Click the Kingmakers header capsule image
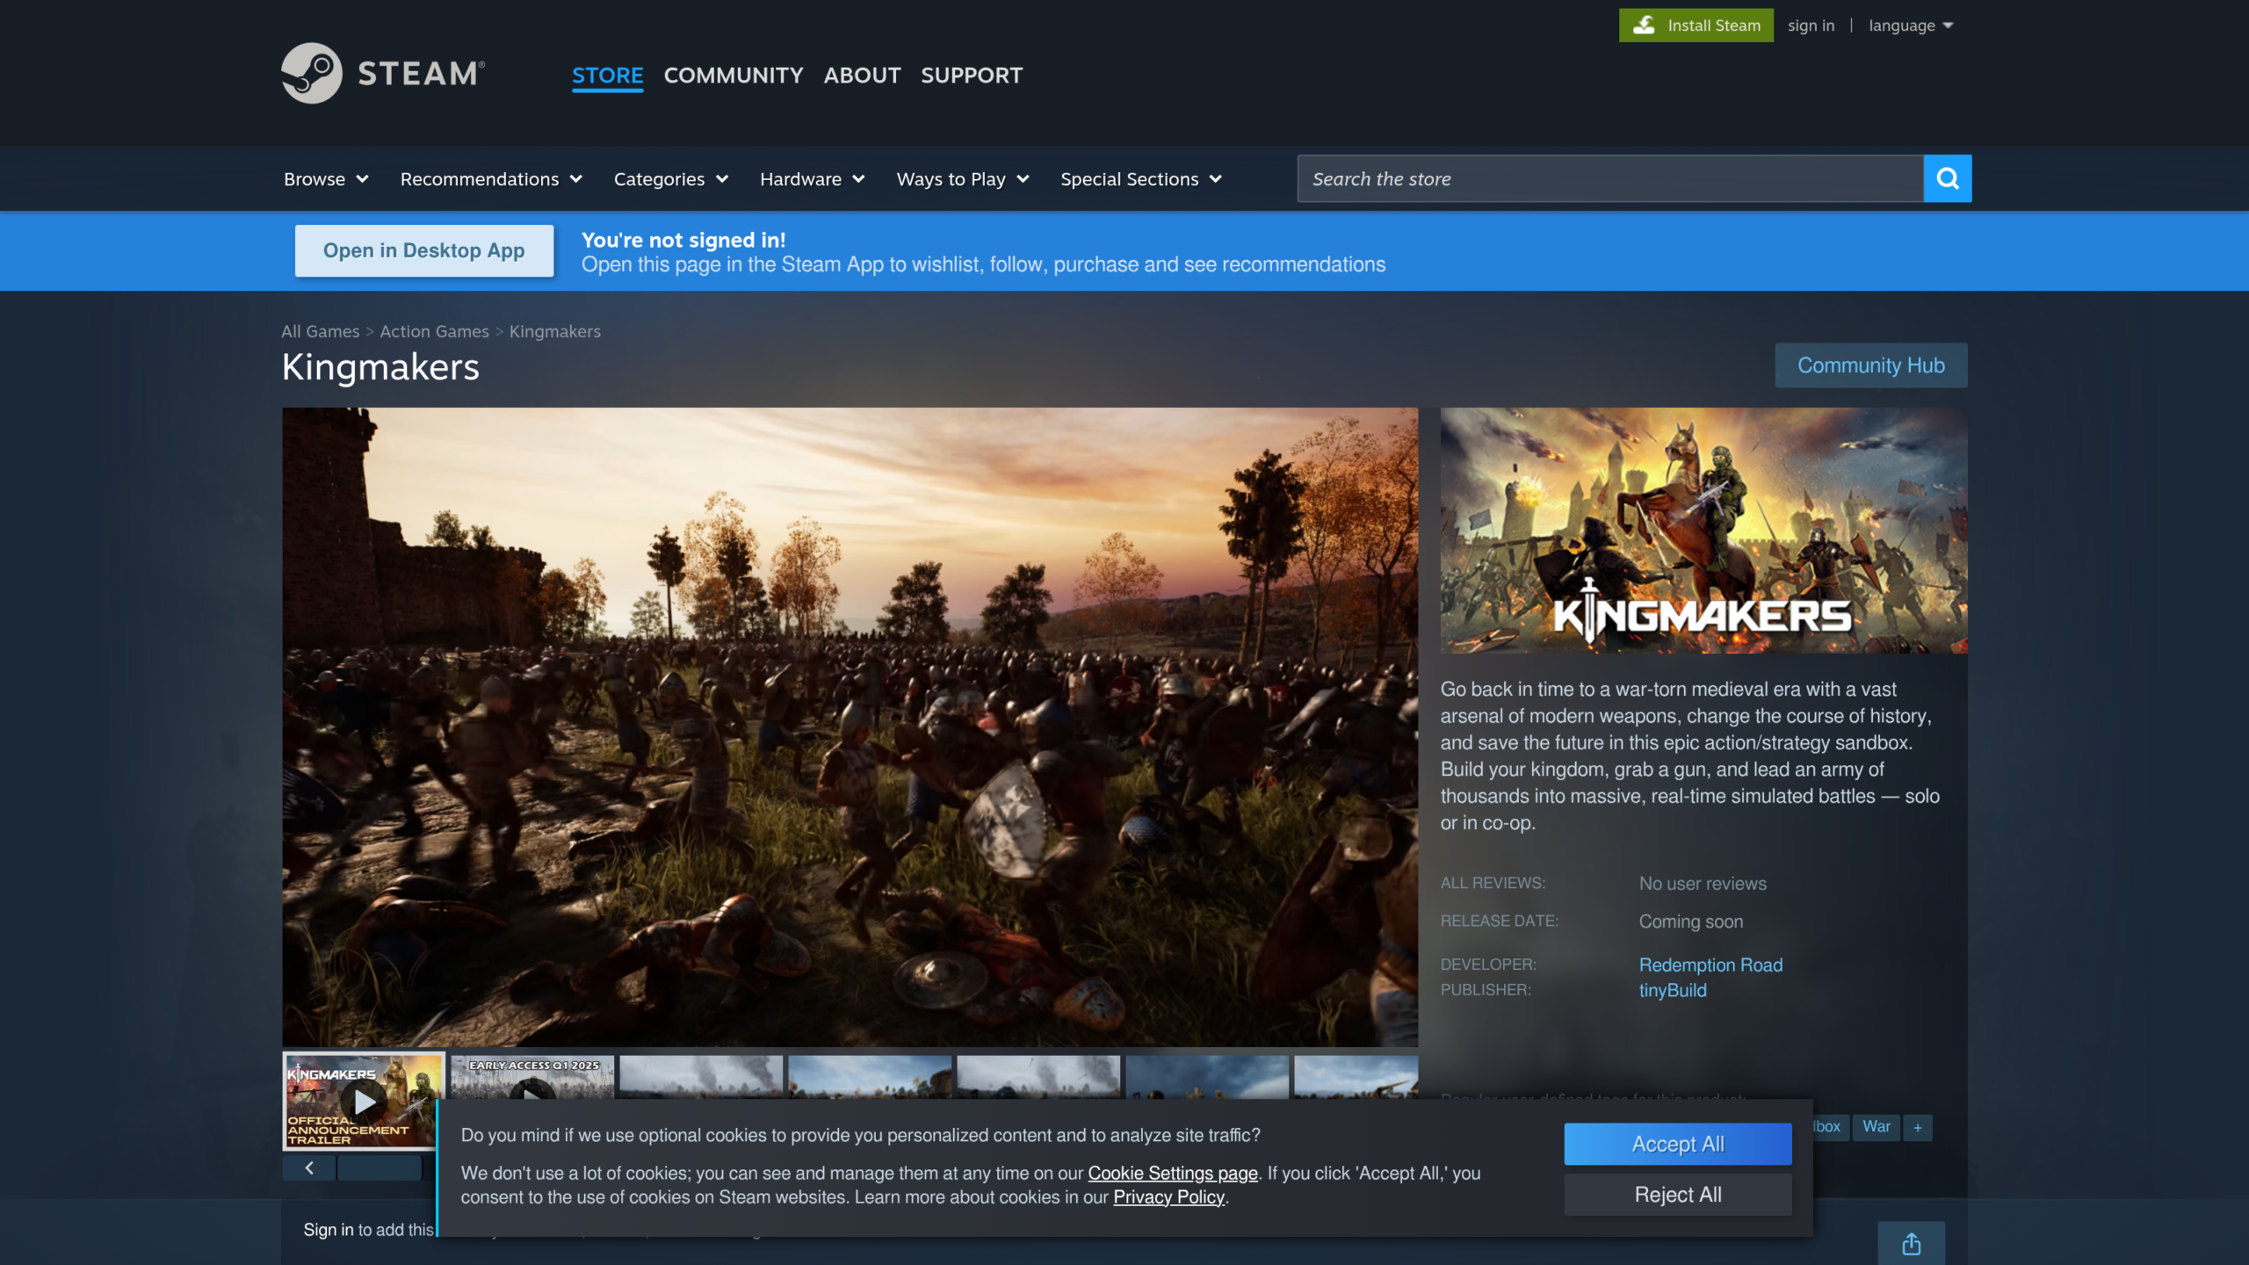 coord(1703,530)
